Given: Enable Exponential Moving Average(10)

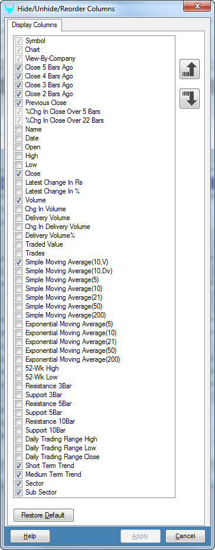Looking at the screenshot, I should pyautogui.click(x=19, y=333).
